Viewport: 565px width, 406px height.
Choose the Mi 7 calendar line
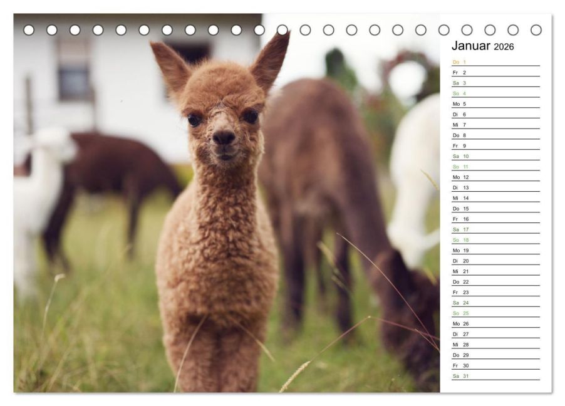point(495,125)
